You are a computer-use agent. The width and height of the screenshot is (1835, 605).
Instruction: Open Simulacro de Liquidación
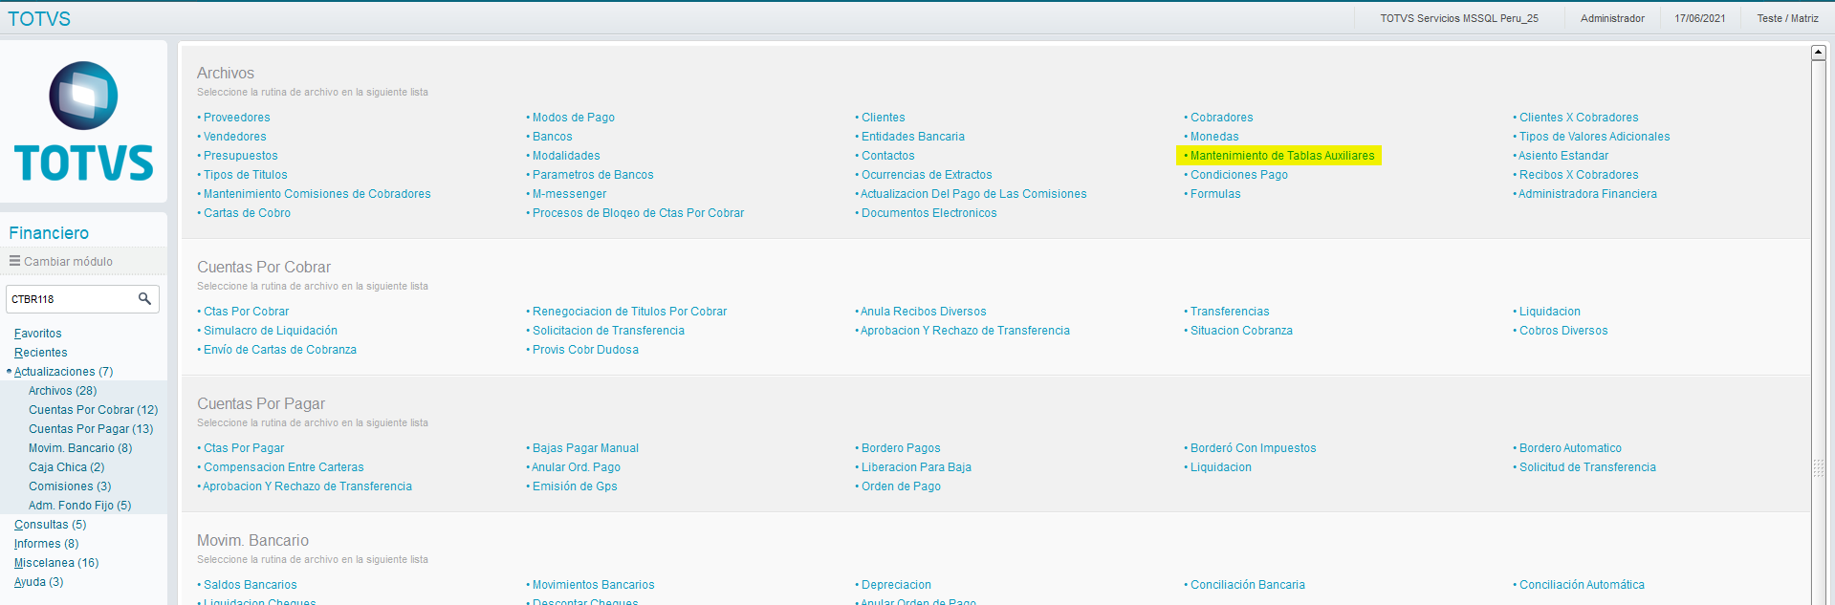click(x=271, y=331)
